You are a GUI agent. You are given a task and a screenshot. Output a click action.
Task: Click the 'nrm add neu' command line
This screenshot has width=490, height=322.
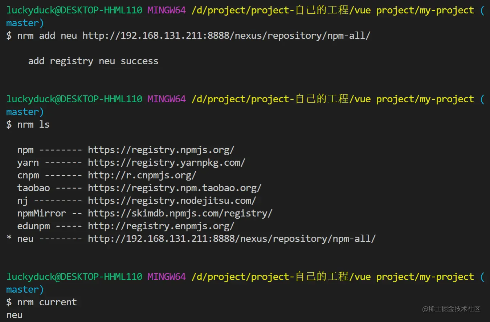click(188, 36)
